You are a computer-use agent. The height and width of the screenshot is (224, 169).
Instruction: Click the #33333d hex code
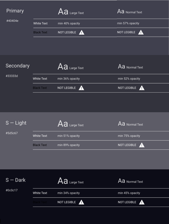click(12, 76)
